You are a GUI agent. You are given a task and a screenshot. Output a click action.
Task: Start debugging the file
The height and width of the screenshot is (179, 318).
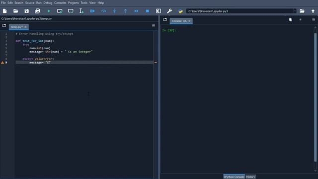pyautogui.click(x=92, y=11)
